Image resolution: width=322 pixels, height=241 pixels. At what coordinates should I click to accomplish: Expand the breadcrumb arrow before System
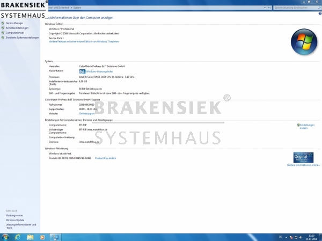pyautogui.click(x=71, y=8)
